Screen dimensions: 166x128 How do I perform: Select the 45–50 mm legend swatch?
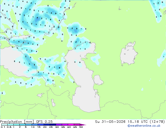click(x=77, y=125)
